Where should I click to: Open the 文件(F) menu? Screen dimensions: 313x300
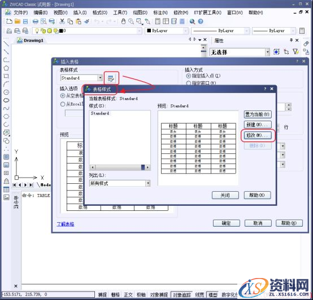pyautogui.click(x=20, y=12)
